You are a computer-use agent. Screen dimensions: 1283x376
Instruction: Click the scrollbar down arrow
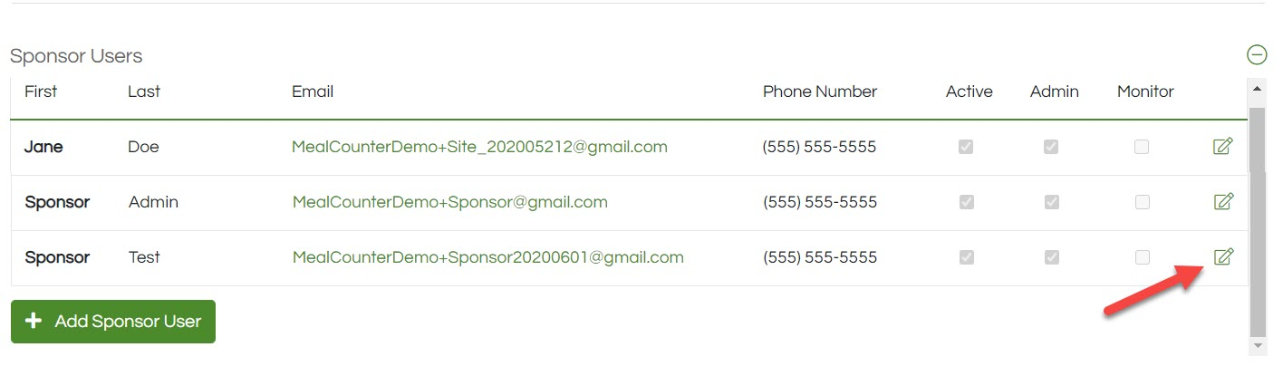[1257, 346]
